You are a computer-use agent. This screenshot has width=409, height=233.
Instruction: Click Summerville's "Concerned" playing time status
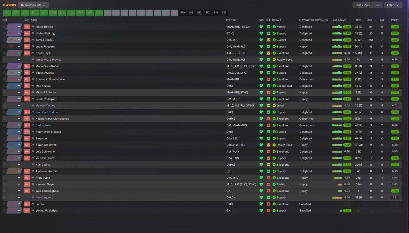click(x=306, y=79)
